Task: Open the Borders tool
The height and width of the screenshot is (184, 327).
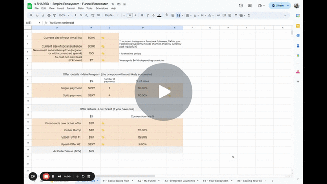Action: pos(173,15)
